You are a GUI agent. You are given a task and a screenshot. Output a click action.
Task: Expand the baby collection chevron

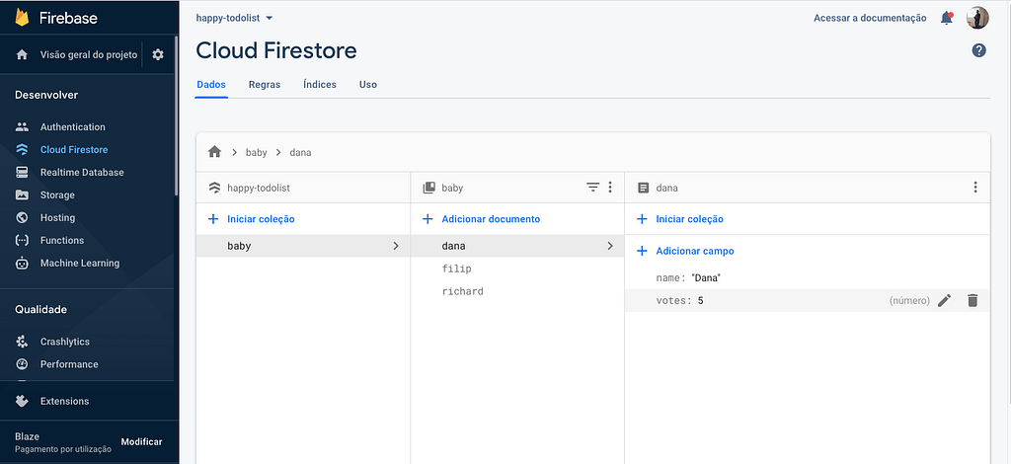pyautogui.click(x=396, y=246)
